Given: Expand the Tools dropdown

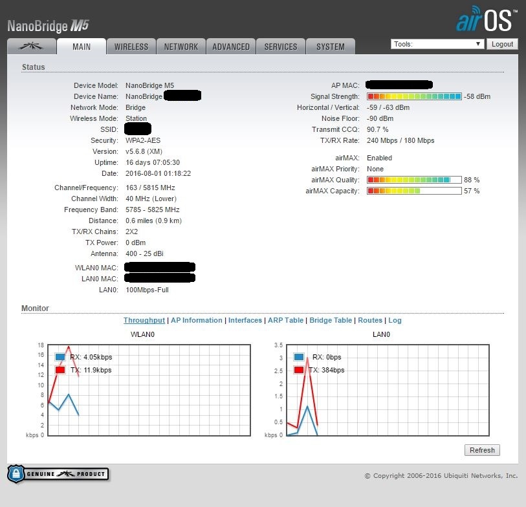Looking at the screenshot, I should 437,44.
